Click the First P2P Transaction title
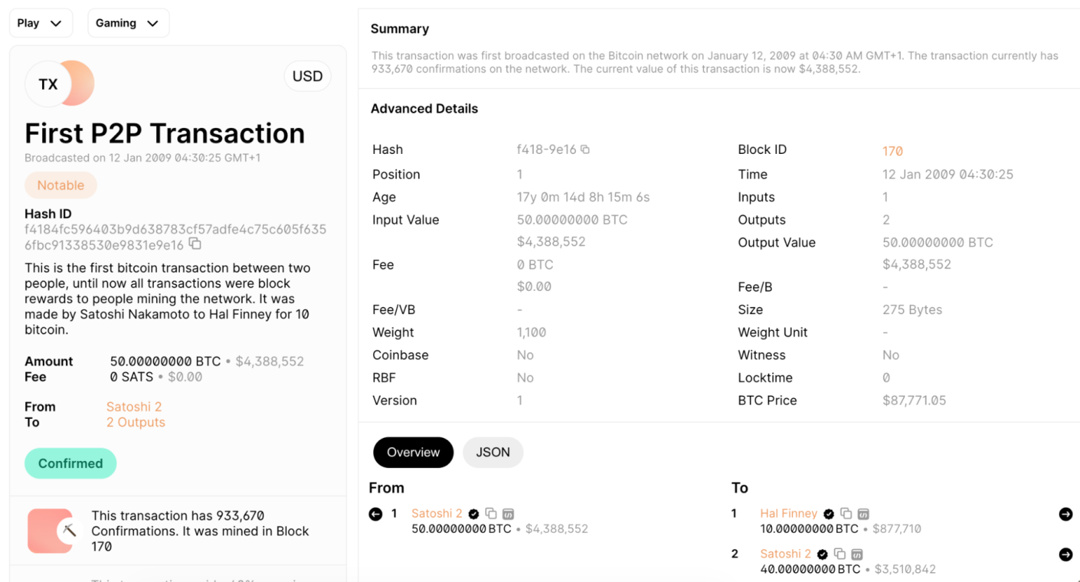This screenshot has width=1080, height=582. coord(165,134)
